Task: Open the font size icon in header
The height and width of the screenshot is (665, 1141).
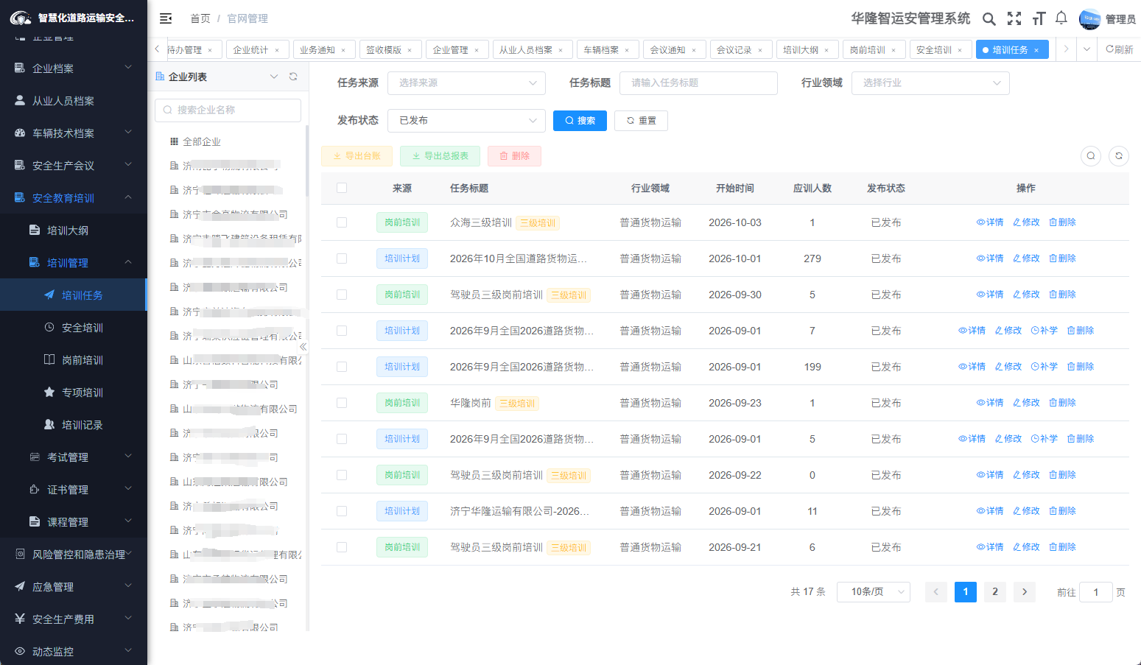Action: [x=1039, y=19]
